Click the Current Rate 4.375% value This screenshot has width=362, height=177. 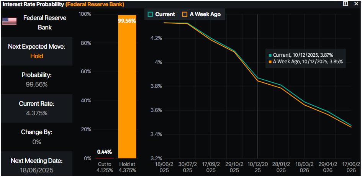37,113
